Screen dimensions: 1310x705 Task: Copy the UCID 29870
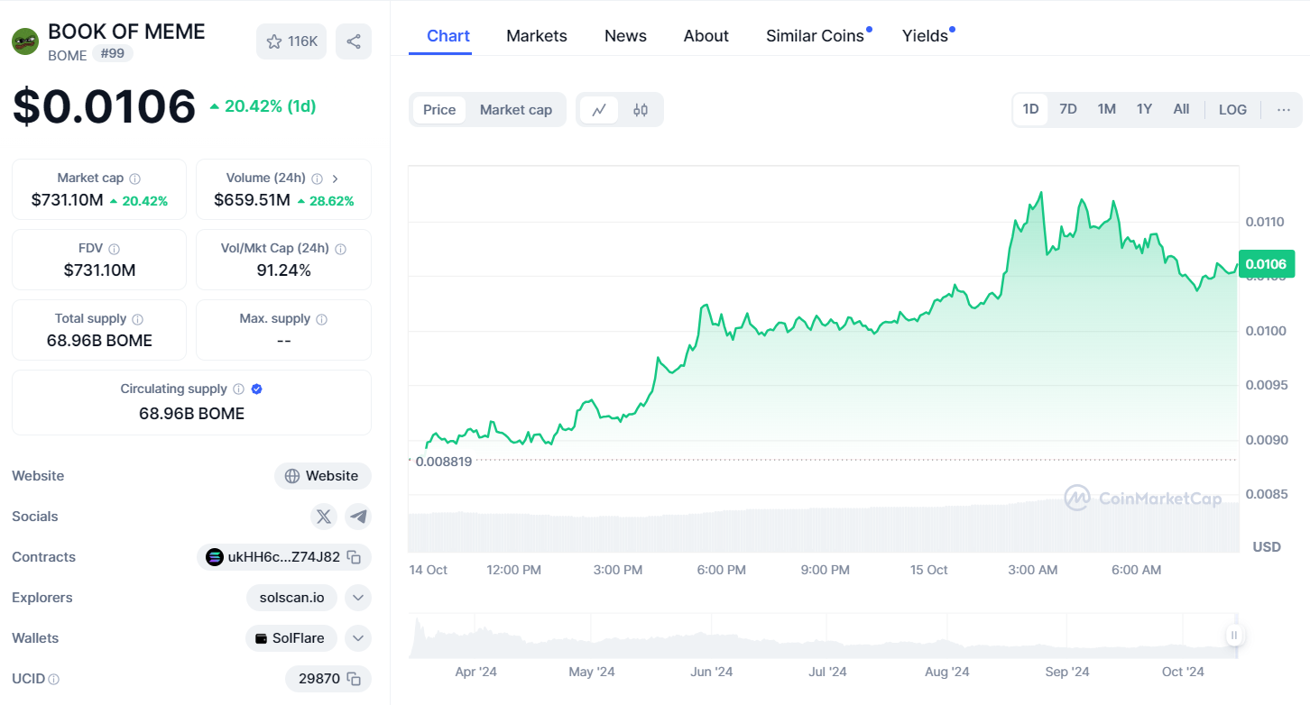point(355,679)
